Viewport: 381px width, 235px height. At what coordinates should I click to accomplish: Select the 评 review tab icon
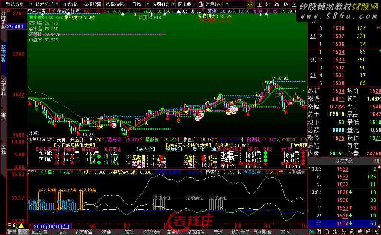click(368, 232)
